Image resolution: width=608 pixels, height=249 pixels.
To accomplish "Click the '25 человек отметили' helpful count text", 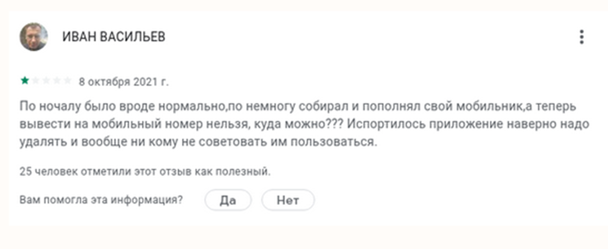I will tap(145, 171).
